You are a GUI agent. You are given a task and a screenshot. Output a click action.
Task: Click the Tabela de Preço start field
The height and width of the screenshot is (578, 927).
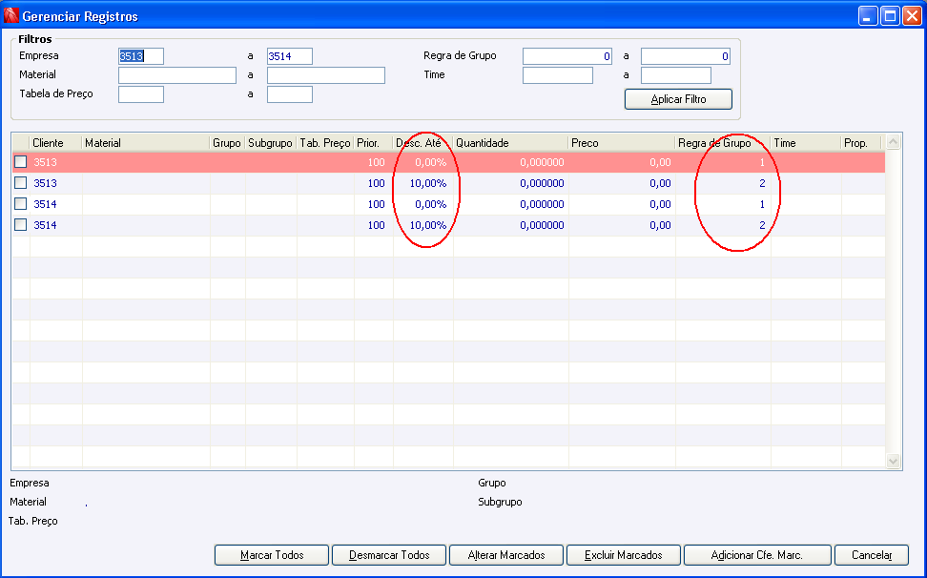click(141, 94)
